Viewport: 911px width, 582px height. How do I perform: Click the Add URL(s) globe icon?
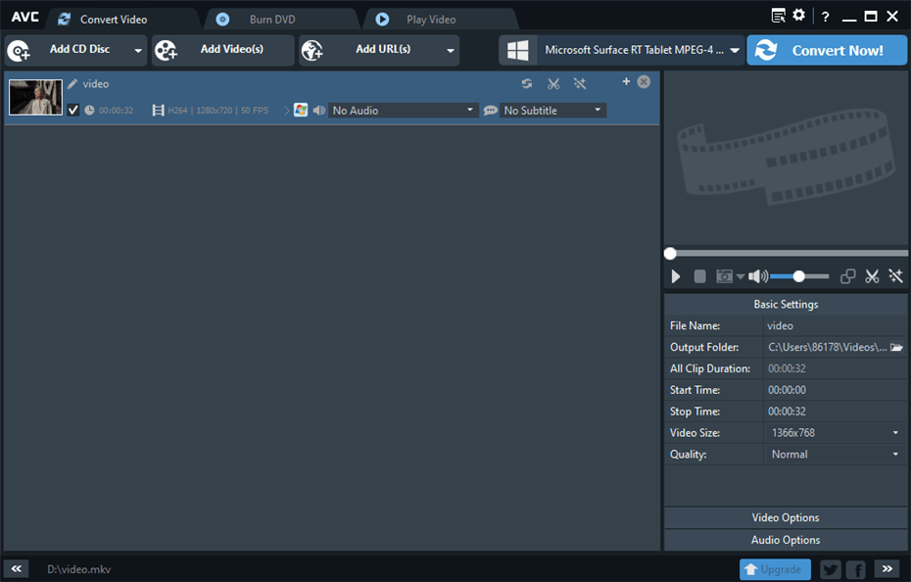click(x=312, y=51)
